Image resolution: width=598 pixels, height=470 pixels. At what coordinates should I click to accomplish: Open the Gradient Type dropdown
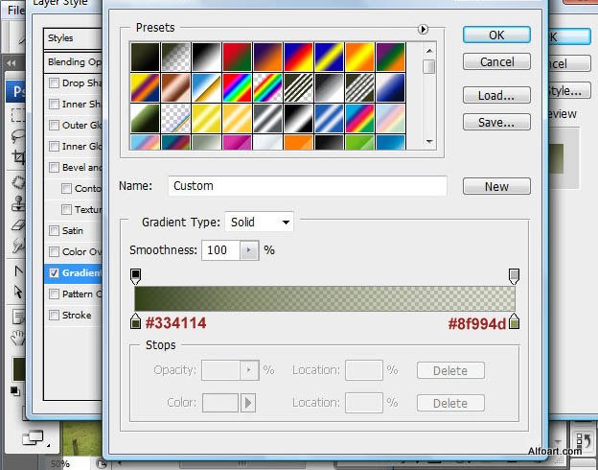tap(259, 223)
